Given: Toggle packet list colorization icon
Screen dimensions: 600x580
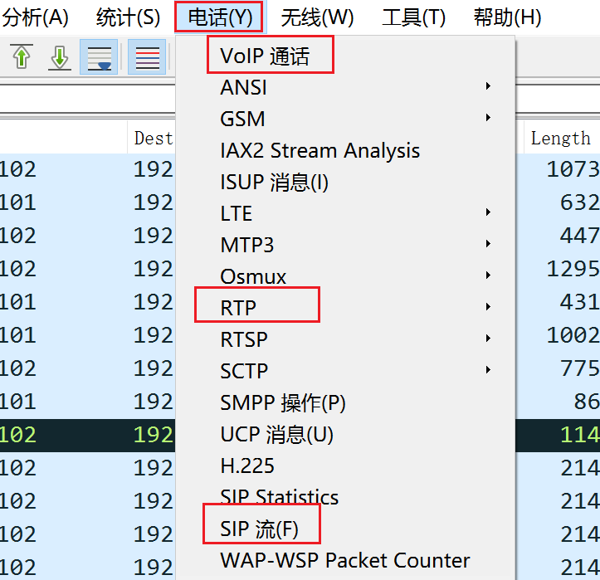Looking at the screenshot, I should (x=147, y=57).
